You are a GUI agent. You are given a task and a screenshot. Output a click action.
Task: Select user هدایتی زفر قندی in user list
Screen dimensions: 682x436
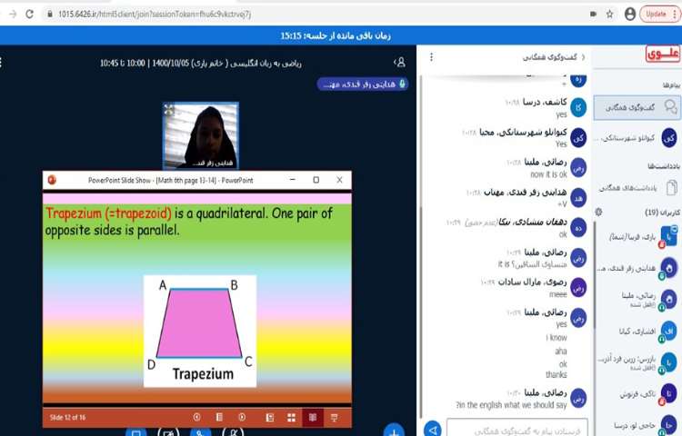coord(637,268)
